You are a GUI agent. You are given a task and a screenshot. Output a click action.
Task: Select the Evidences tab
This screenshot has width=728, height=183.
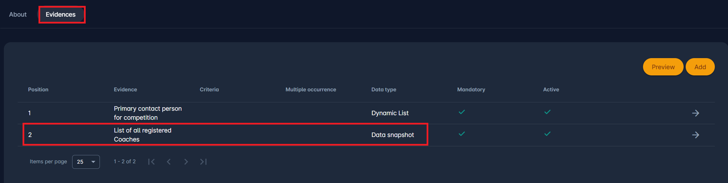[61, 15]
